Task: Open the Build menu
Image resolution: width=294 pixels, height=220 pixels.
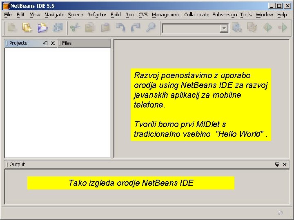Action: 116,15
